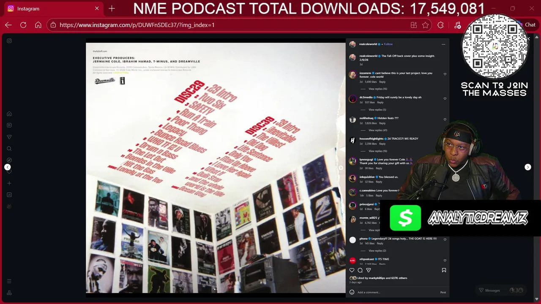Open houseofhighlights profile

(372, 138)
